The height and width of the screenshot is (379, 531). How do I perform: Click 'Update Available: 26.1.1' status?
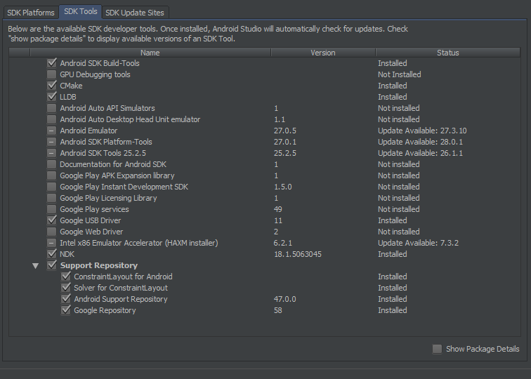pyautogui.click(x=420, y=153)
